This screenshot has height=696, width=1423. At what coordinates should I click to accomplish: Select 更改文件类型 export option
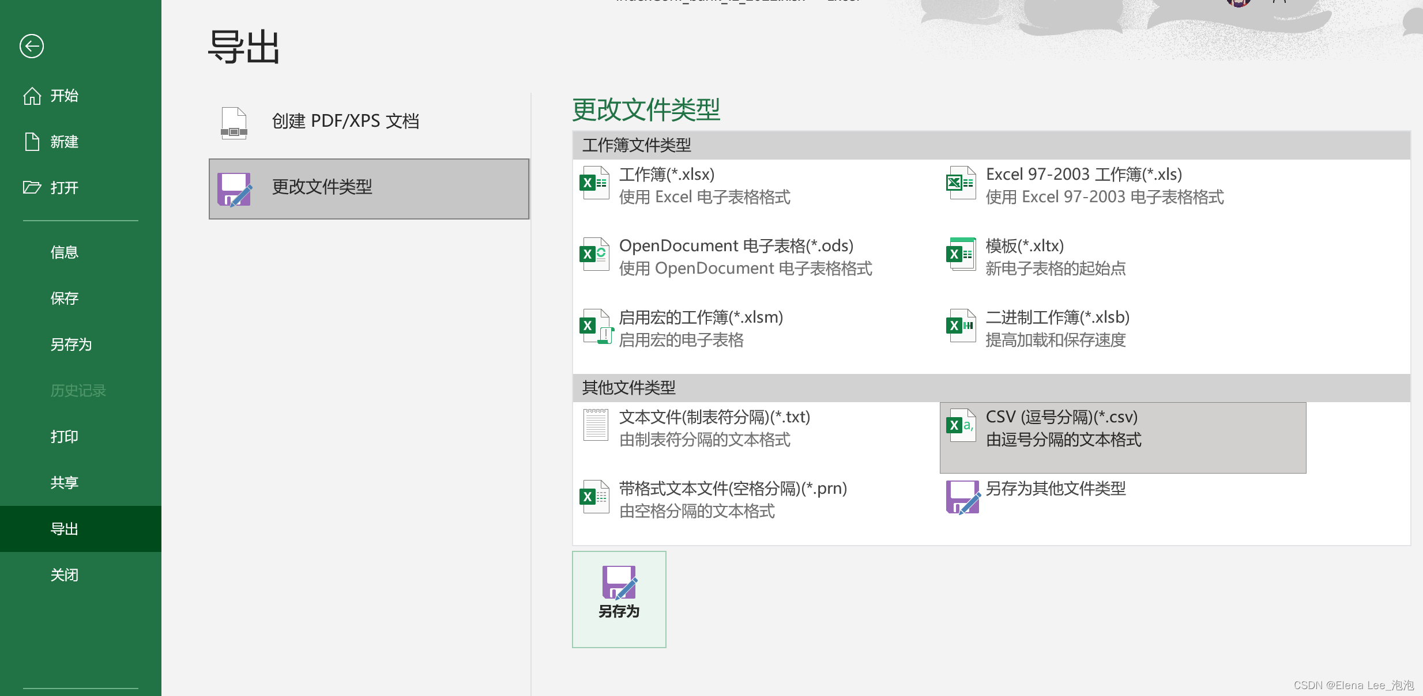pos(369,189)
